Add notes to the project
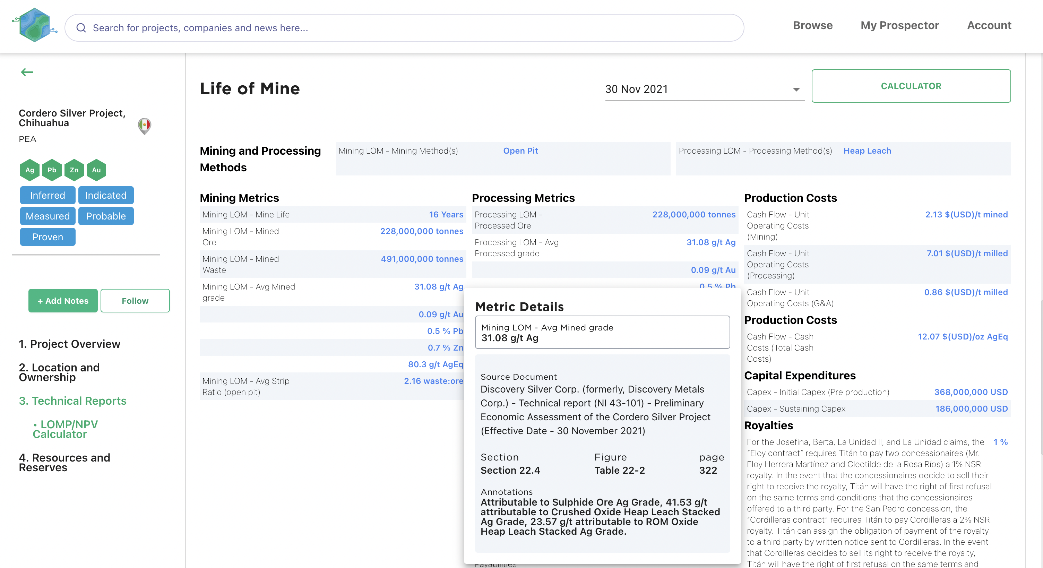The height and width of the screenshot is (568, 1043). (x=63, y=300)
